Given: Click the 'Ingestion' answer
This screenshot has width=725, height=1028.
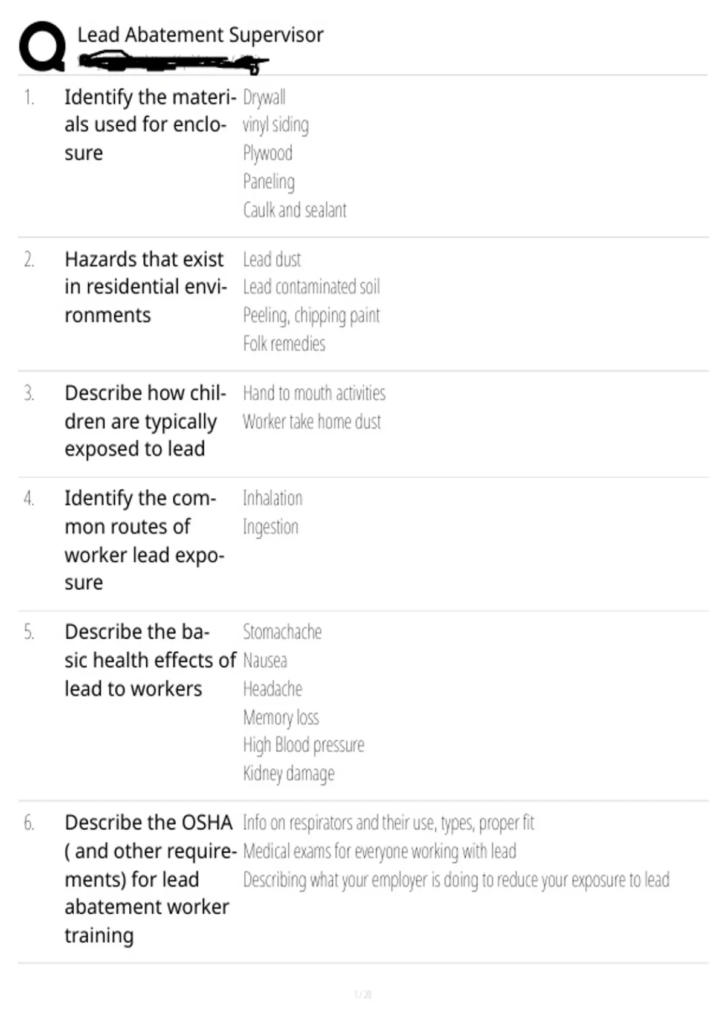Looking at the screenshot, I should (271, 527).
